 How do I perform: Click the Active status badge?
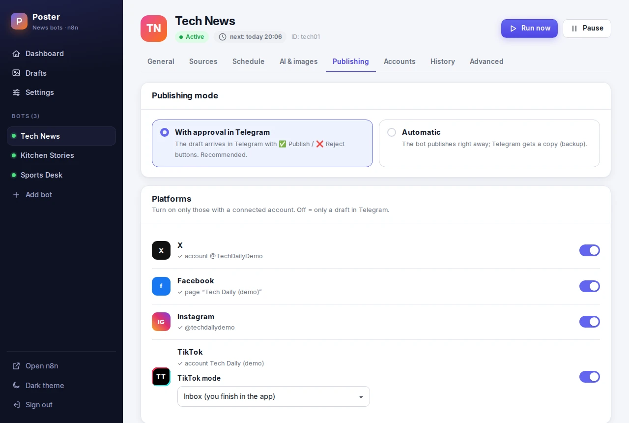pyautogui.click(x=192, y=37)
